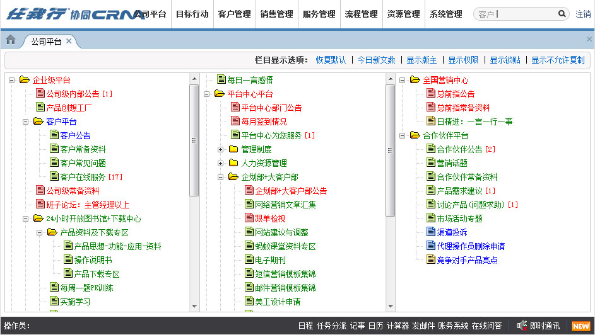Screen dimensions: 595x335
Task: Expand the 人力资源管理 folder node
Action: (220, 163)
